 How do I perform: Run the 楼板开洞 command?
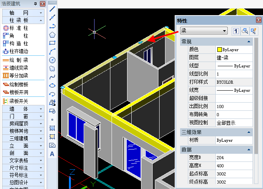[x=15, y=92]
